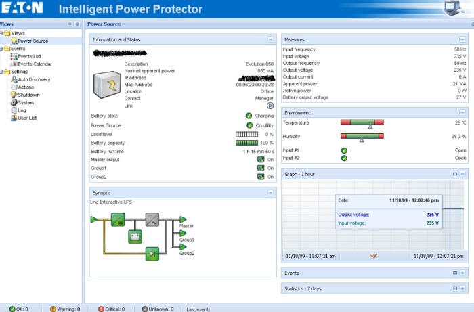Click the bypass switch block in synoptic
The width and height of the screenshot is (474, 312).
point(152,254)
